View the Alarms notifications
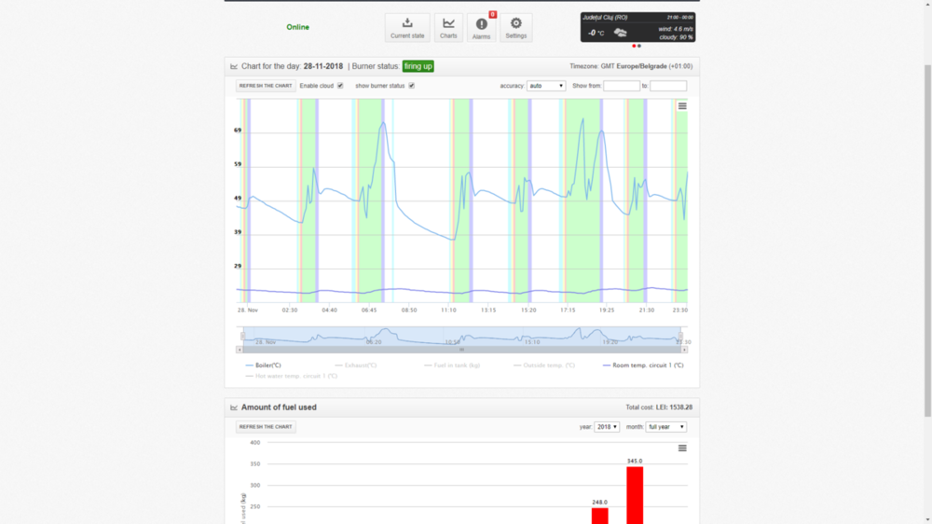 coord(481,27)
